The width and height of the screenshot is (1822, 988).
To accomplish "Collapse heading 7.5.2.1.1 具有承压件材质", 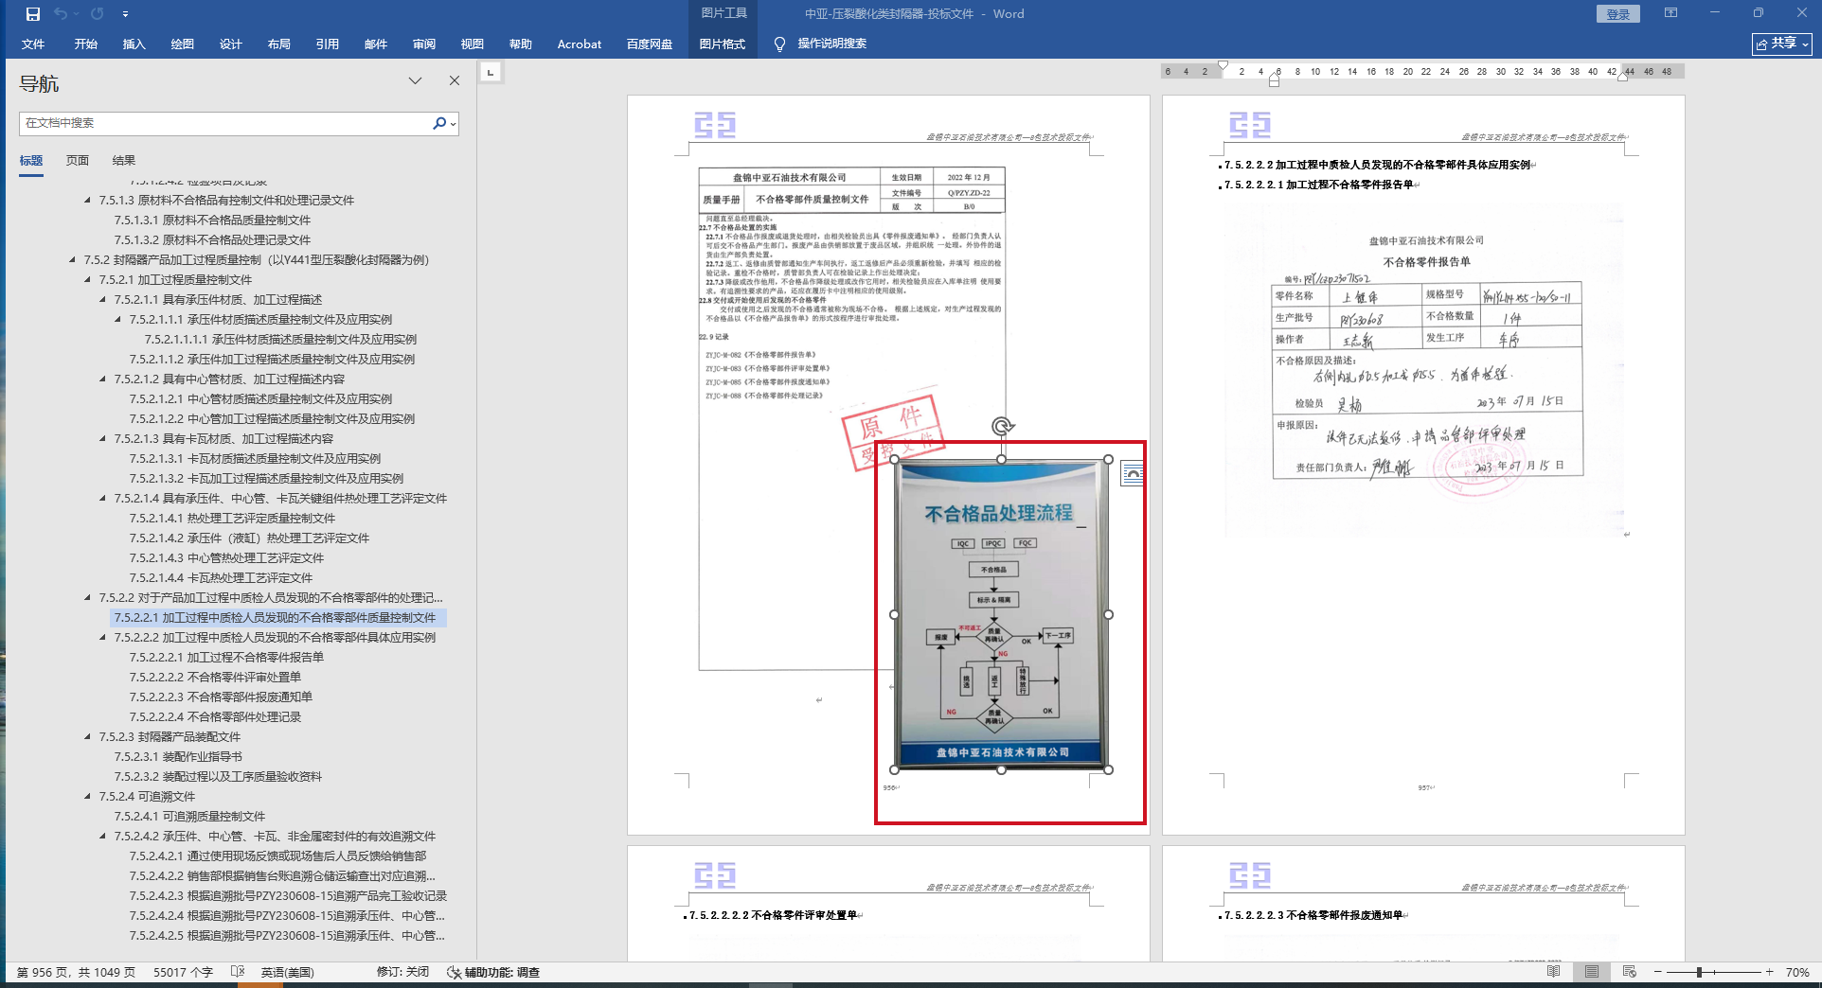I will 103,300.
